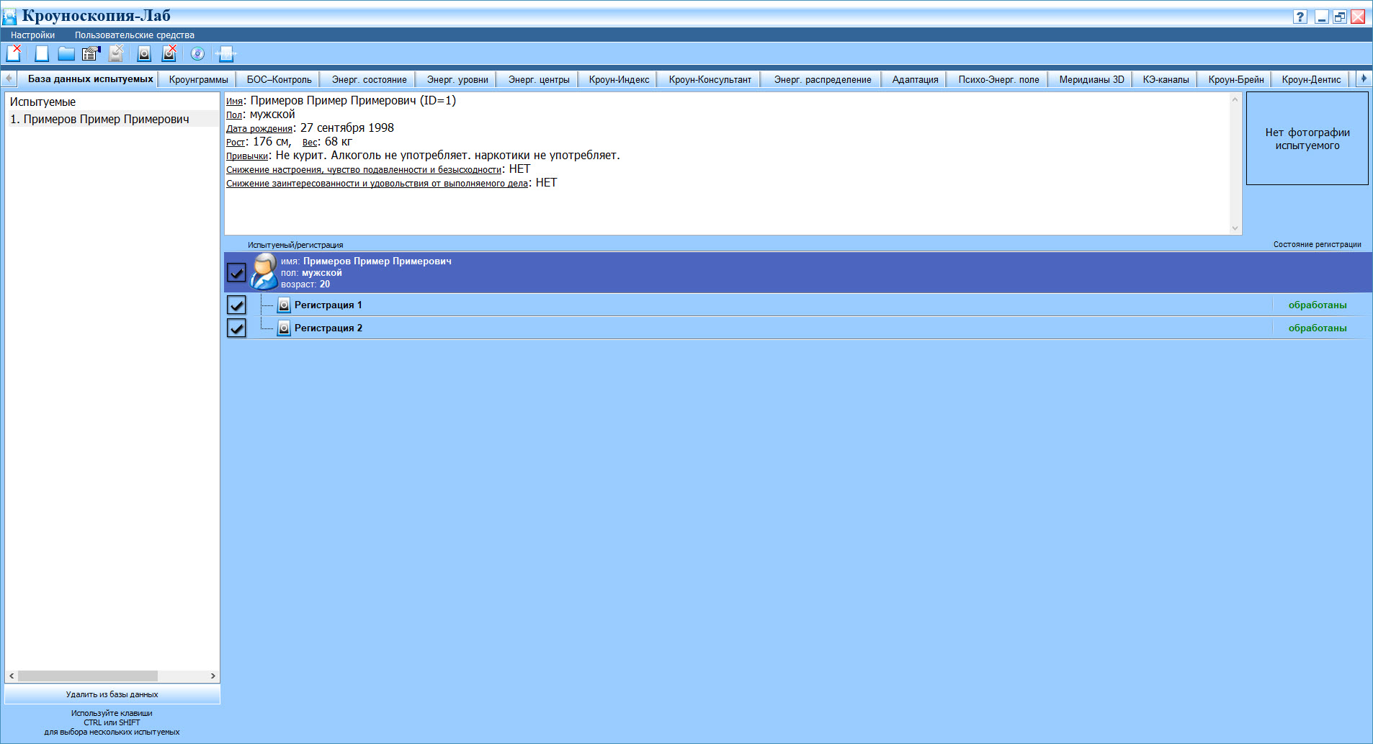Open the help question mark button
Viewport: 1373px width, 744px height.
coord(1300,17)
